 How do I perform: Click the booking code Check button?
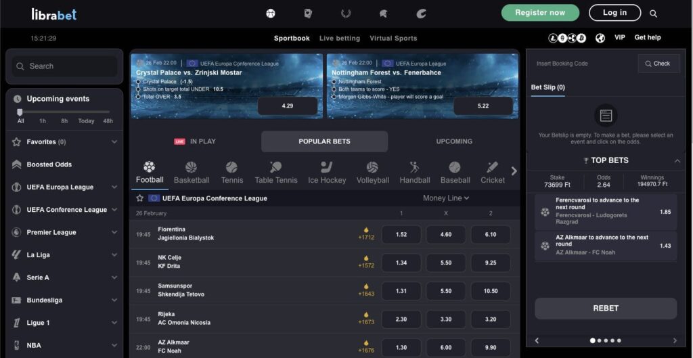[x=658, y=64]
